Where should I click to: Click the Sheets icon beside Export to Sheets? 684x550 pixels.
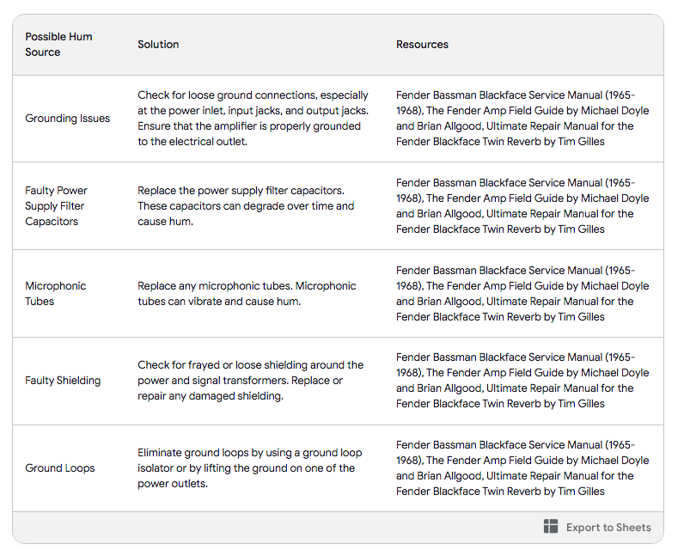click(551, 527)
